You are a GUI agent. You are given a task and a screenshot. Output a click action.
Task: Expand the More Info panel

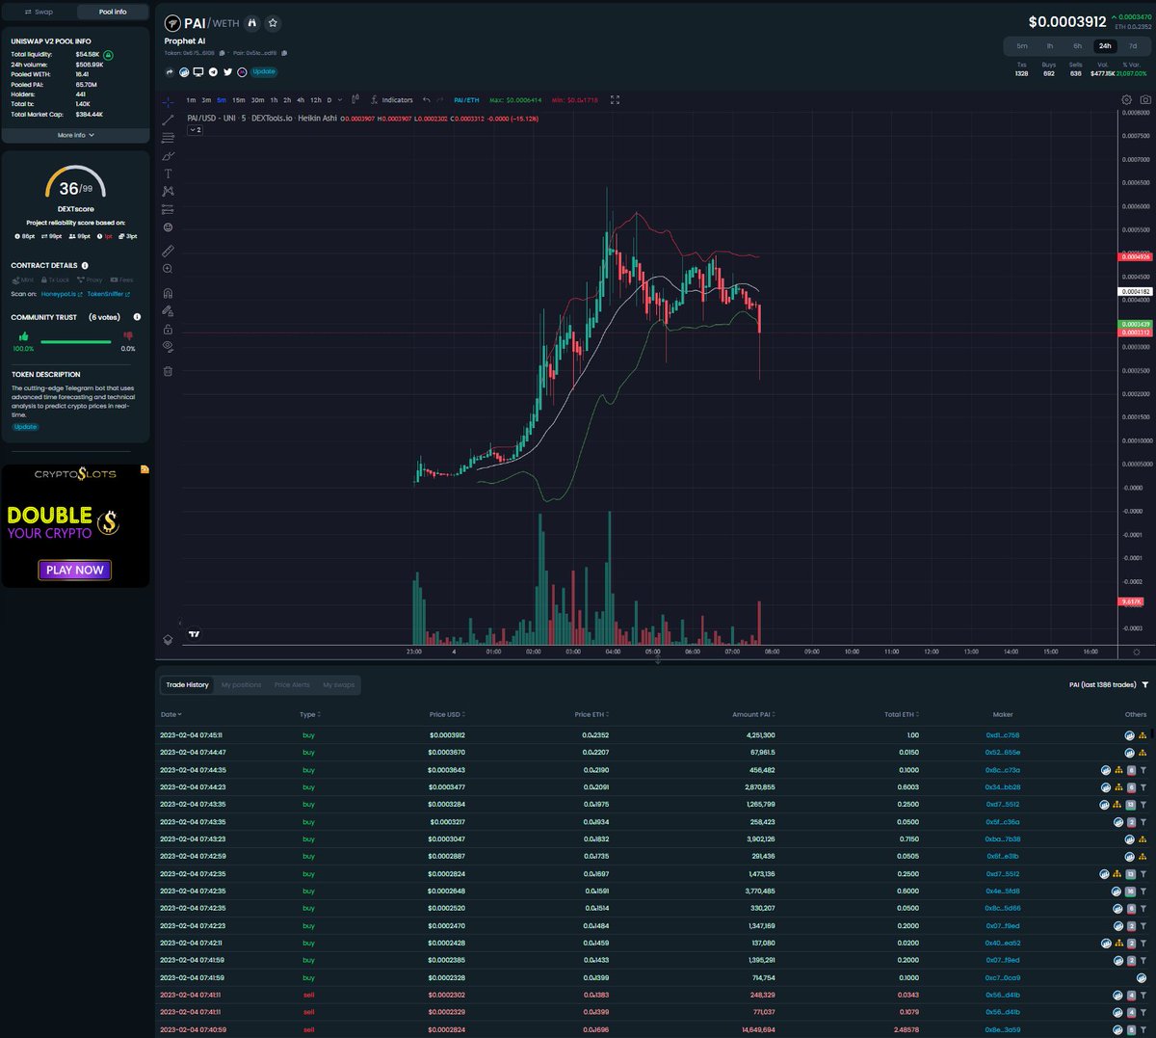click(74, 135)
